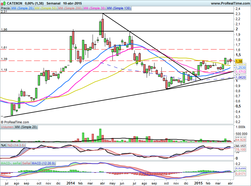Screen dimensions: 251x186
Task: Click the %K stochastic label
Action: coord(3,145)
